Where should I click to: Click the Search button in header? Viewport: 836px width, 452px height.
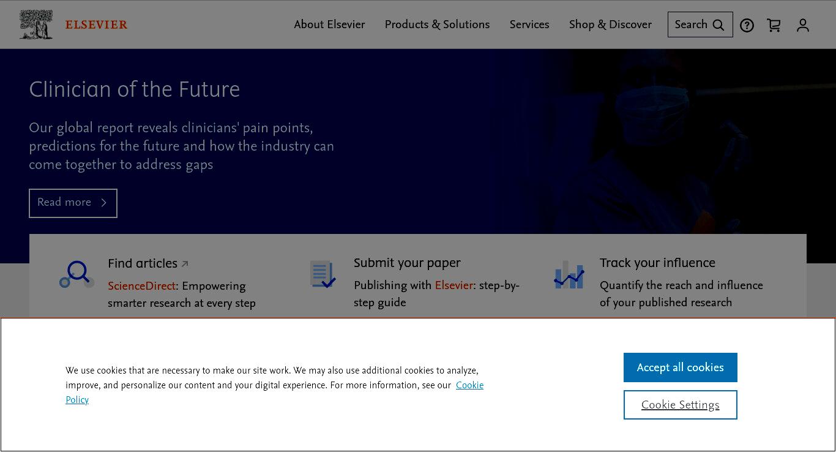700,24
